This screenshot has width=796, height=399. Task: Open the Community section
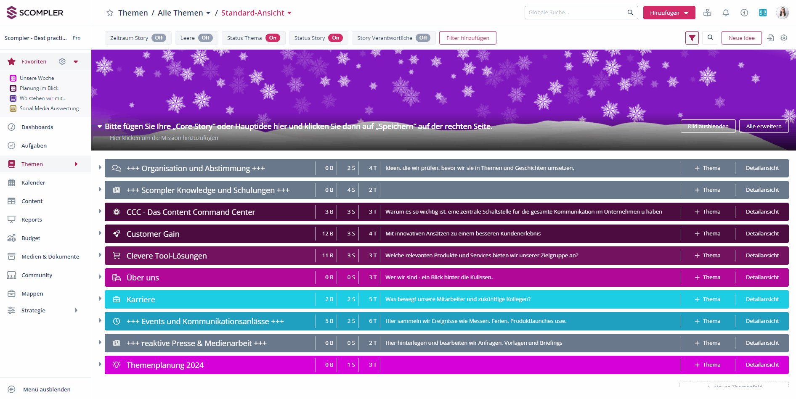(x=37, y=275)
